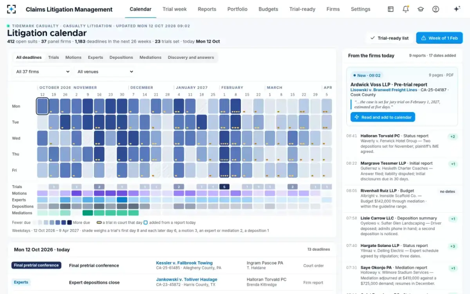
Task: Click the 'Court order' source text
Action: coord(313,265)
